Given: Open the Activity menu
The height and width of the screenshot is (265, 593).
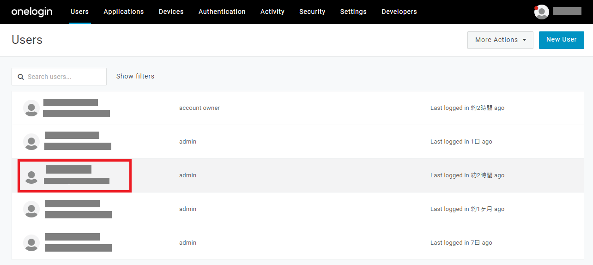Looking at the screenshot, I should 272,12.
